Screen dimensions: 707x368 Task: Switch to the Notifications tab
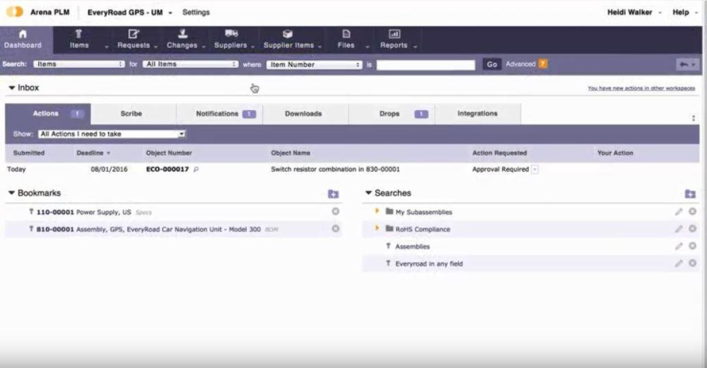pyautogui.click(x=220, y=114)
